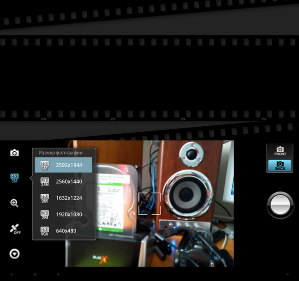Viewport: 299px width, 281px height.
Task: Pick the 1632x1224 size entry
Action: pyautogui.click(x=63, y=198)
